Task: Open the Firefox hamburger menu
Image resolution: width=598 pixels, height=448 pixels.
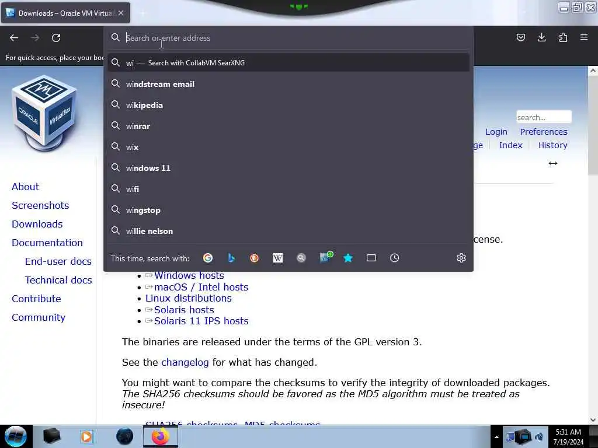Action: 584,37
